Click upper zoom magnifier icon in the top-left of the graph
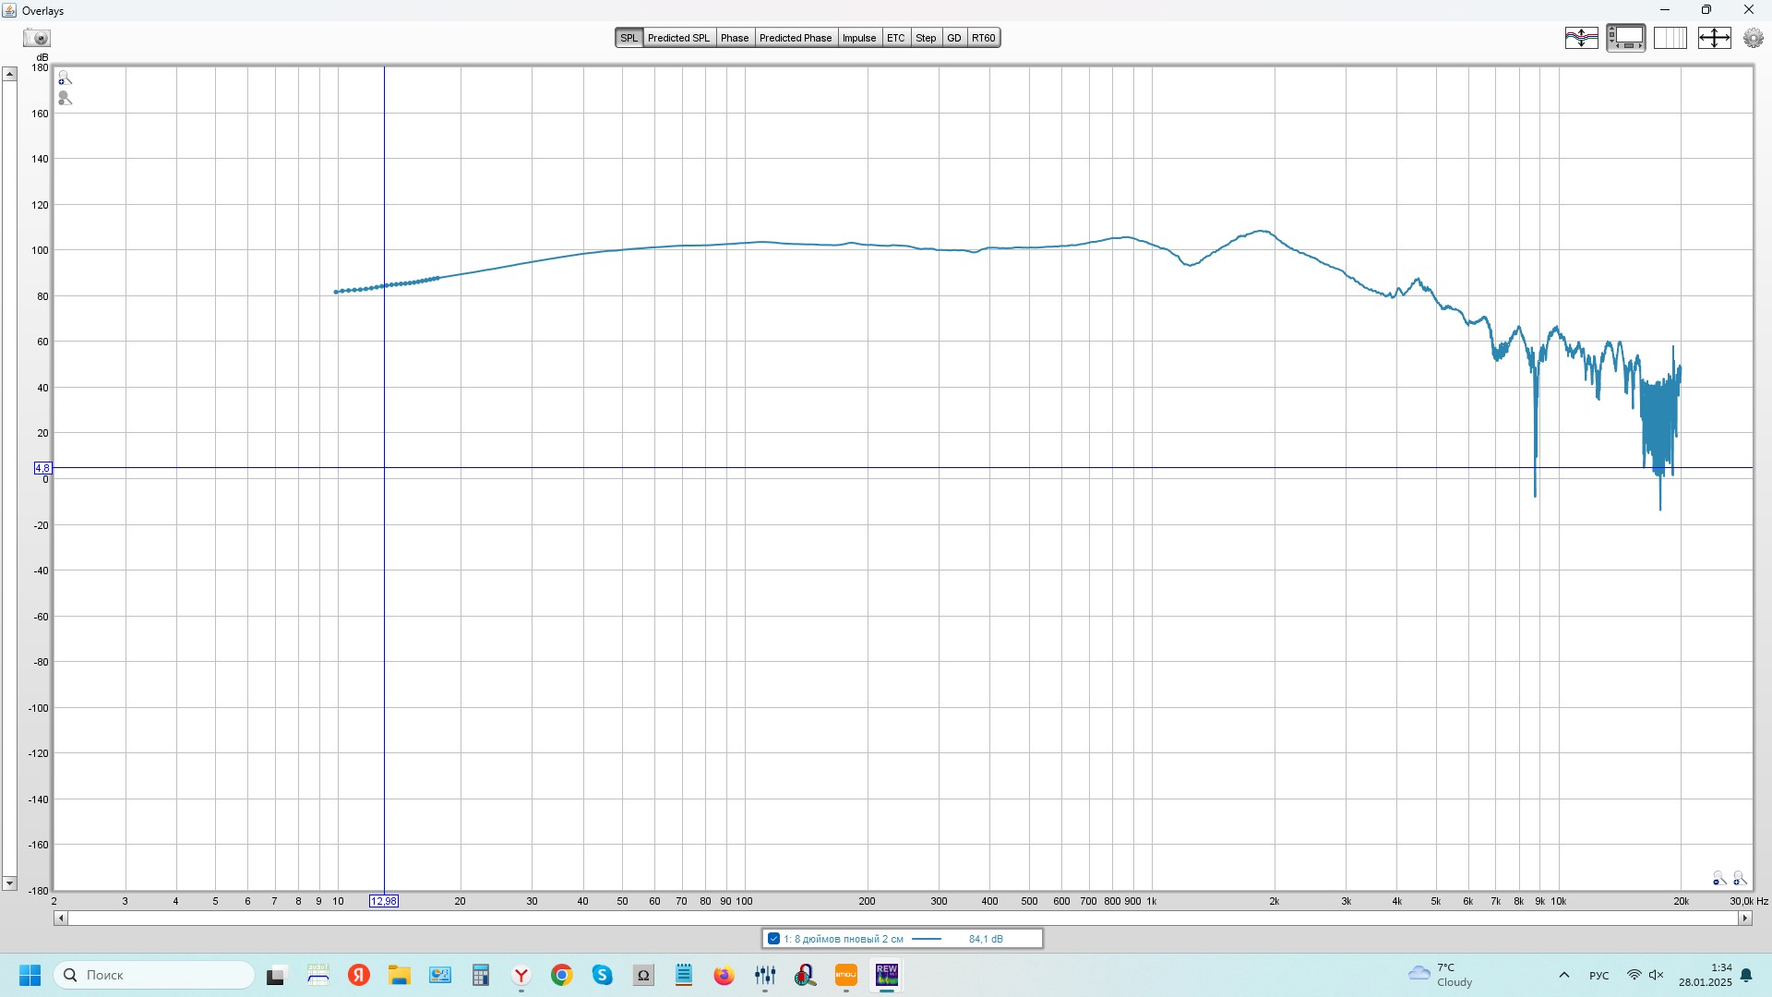The width and height of the screenshot is (1772, 997). pos(65,78)
